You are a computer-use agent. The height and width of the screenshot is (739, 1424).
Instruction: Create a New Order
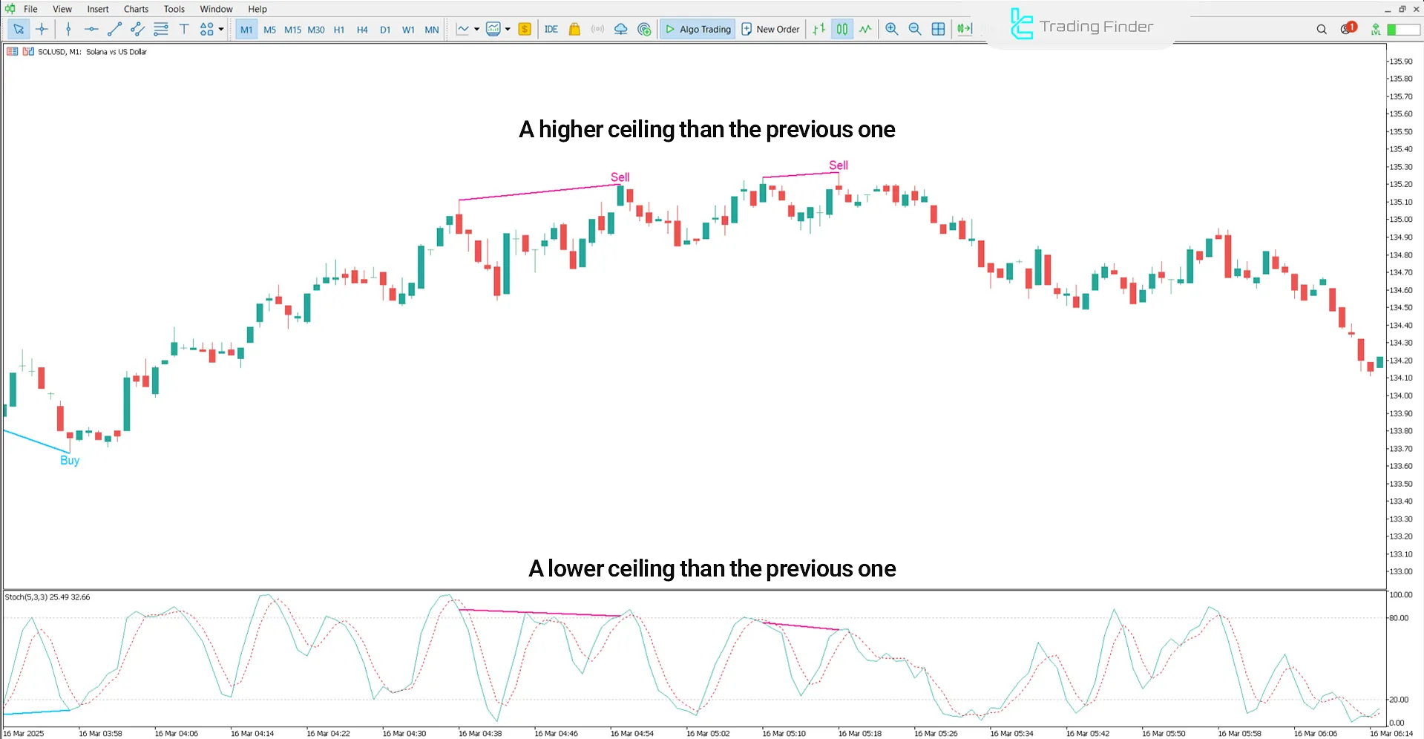pos(770,29)
